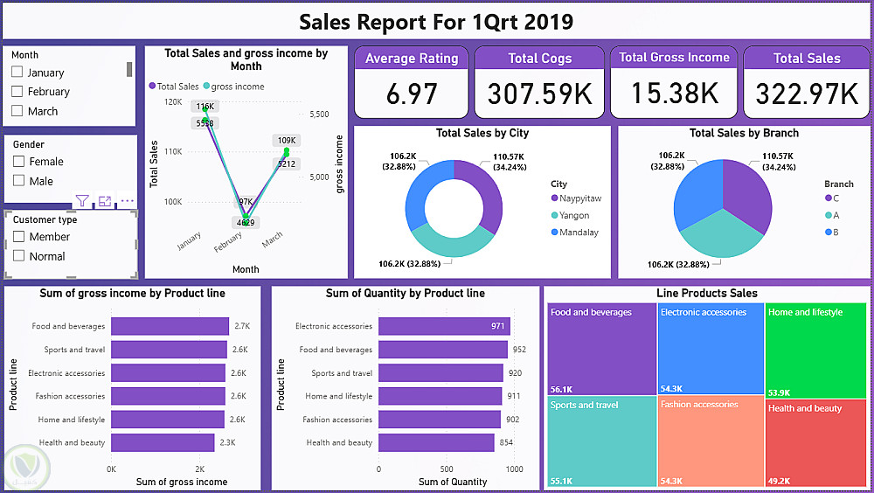This screenshot has width=874, height=493.
Task: Click Health and beauty gross income bar
Action: pos(163,442)
